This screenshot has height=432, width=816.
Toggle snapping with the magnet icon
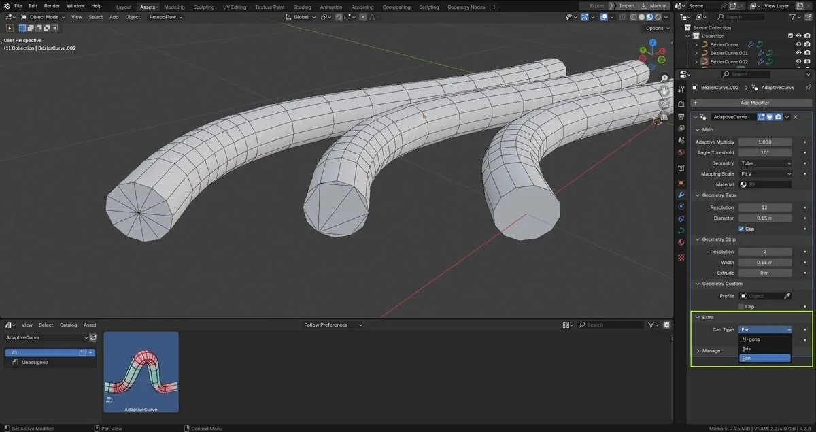tap(584, 17)
